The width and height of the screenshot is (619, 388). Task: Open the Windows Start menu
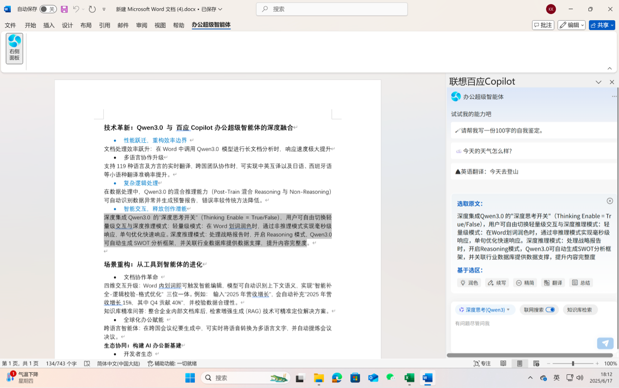tap(190, 378)
